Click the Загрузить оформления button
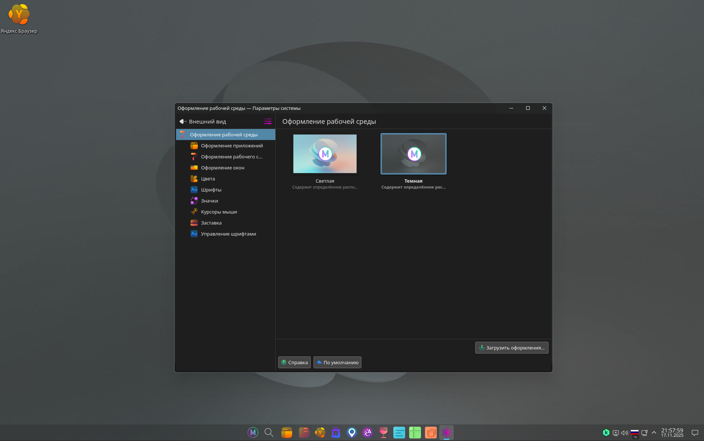The width and height of the screenshot is (704, 441). tap(511, 348)
